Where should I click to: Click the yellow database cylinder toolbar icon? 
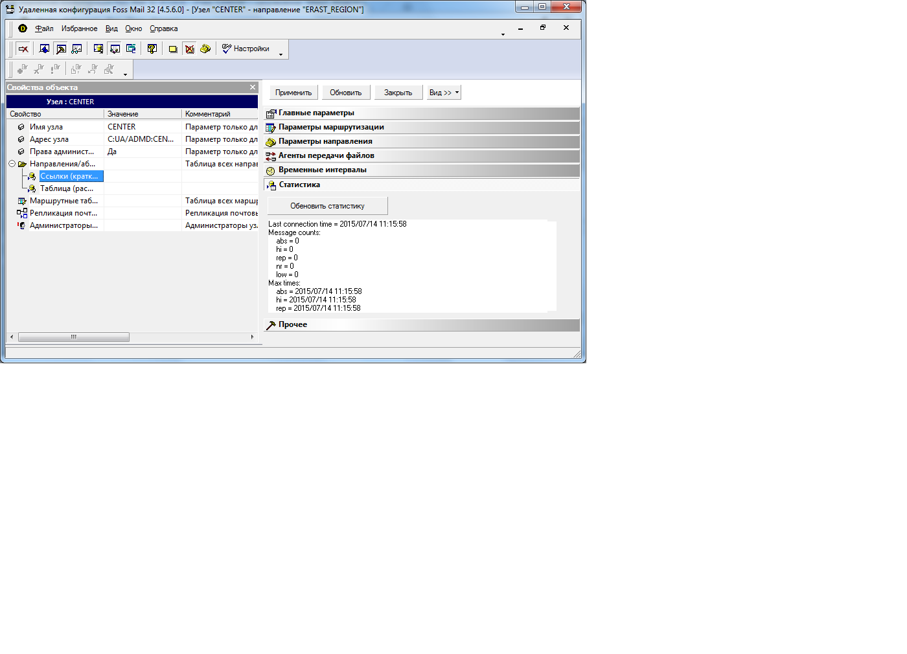pos(98,49)
